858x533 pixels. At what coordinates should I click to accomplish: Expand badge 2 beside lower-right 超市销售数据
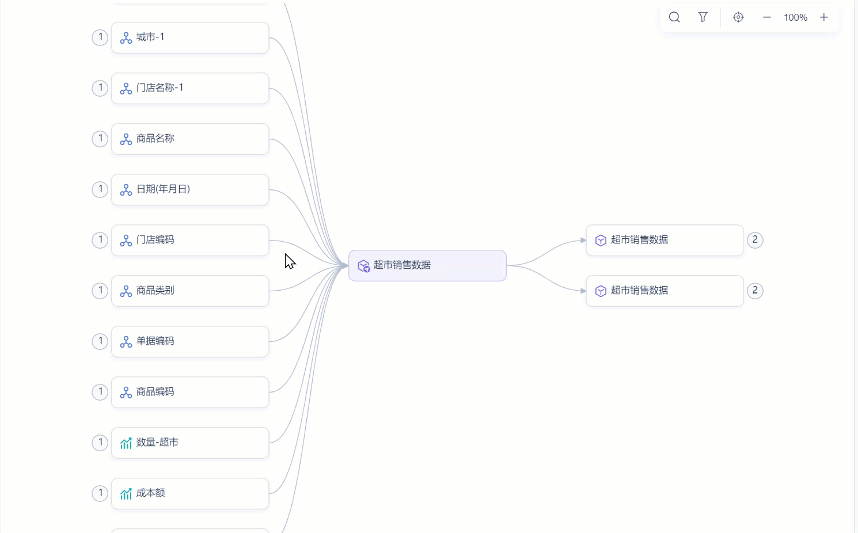click(755, 291)
